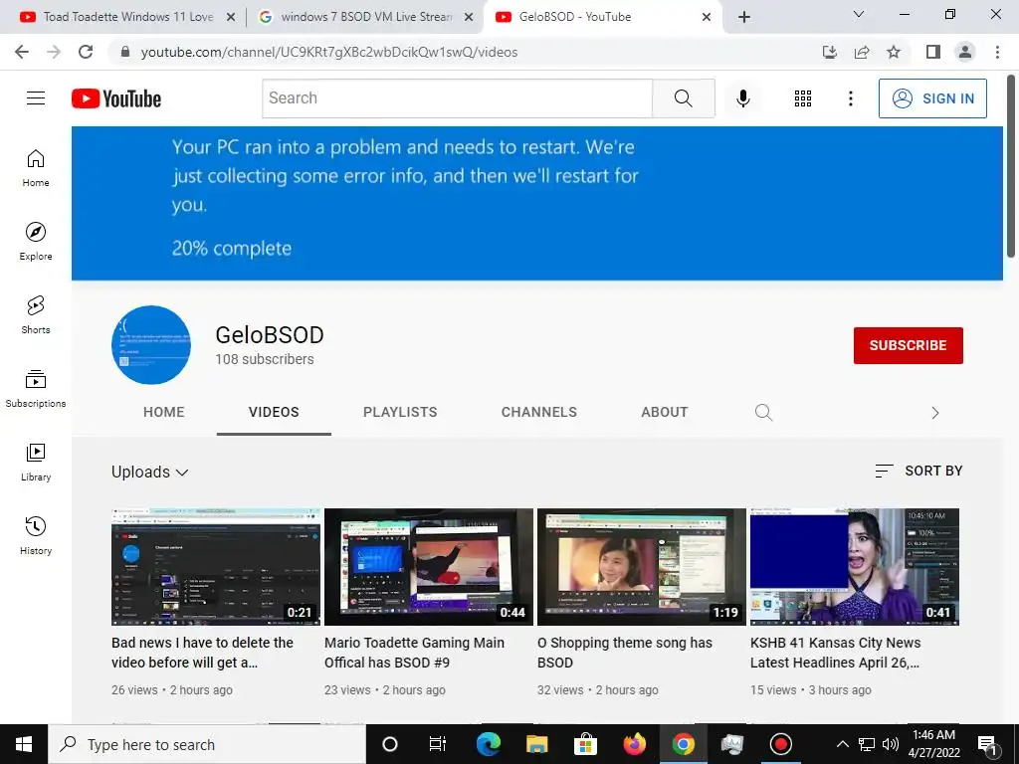Open the YouTube apps grid
The image size is (1019, 764).
(x=803, y=98)
